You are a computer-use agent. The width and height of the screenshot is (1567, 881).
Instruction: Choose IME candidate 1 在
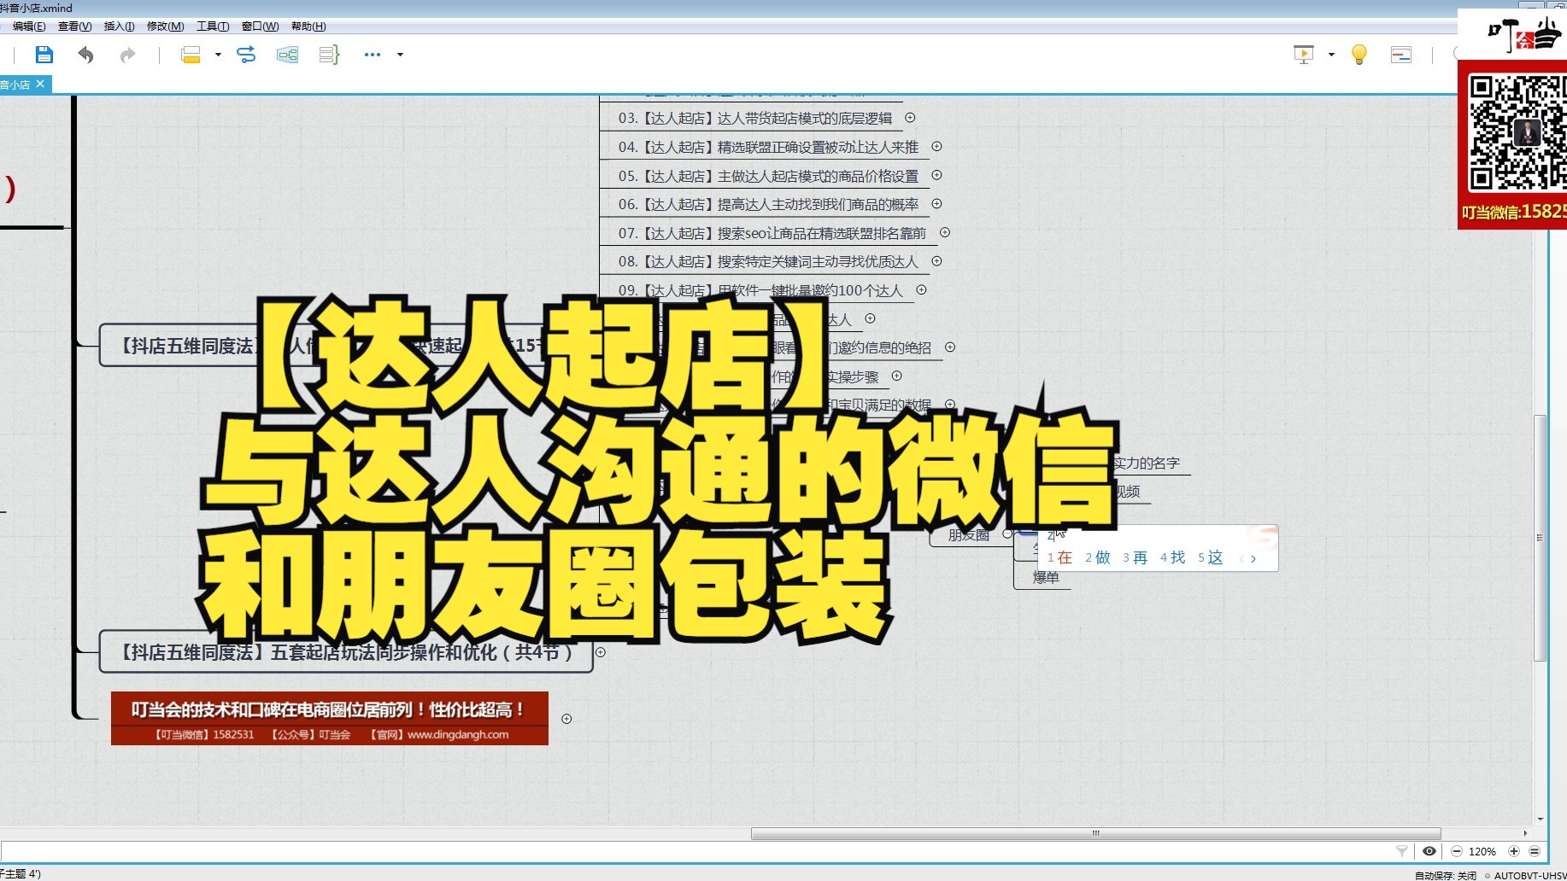pos(1059,557)
